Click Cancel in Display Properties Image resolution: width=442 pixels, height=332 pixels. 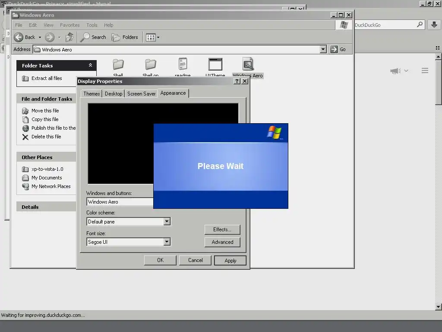(x=195, y=260)
